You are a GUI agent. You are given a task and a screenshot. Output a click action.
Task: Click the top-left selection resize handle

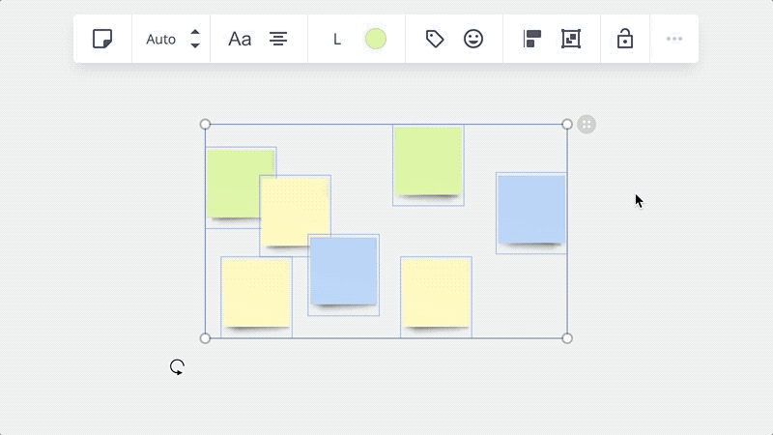pos(205,124)
